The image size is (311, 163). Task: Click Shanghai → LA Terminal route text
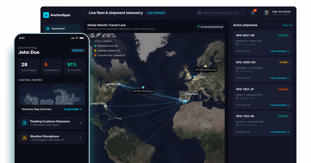coord(249,68)
